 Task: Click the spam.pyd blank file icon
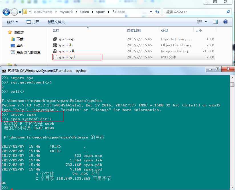pyautogui.click(x=55, y=57)
